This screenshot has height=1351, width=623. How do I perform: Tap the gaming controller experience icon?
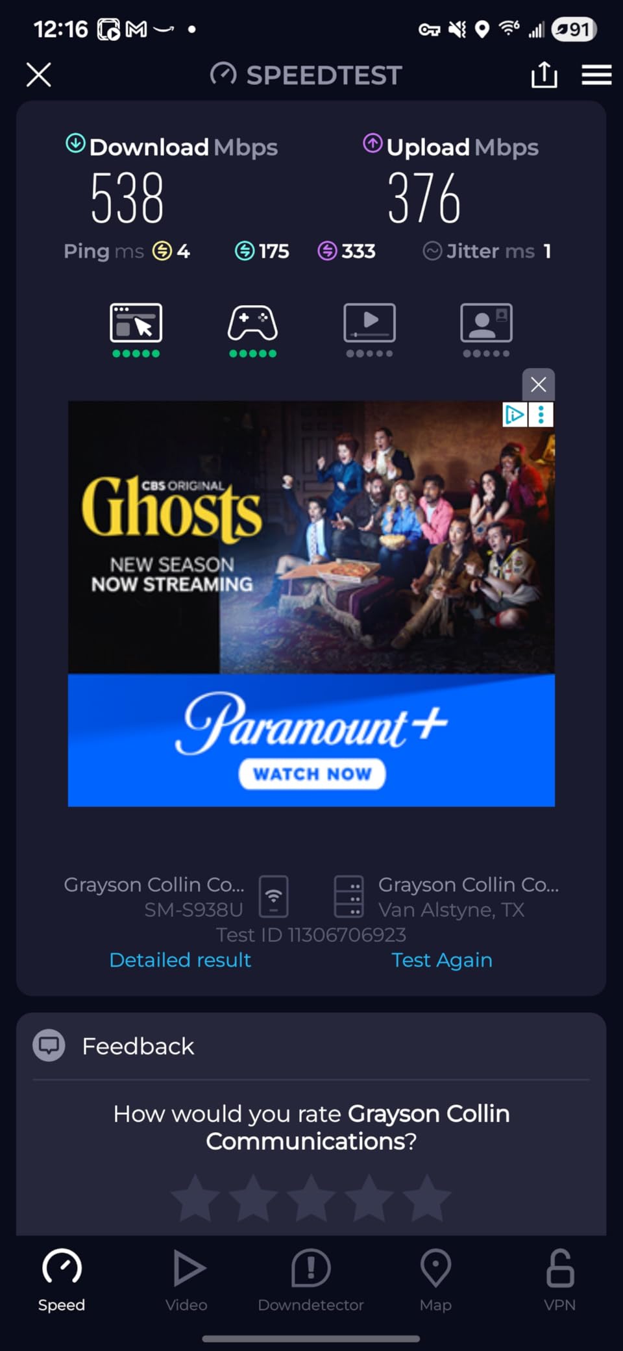click(252, 323)
